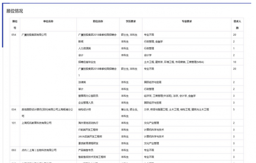Select the IT前端开发工程师 position

coord(88,130)
